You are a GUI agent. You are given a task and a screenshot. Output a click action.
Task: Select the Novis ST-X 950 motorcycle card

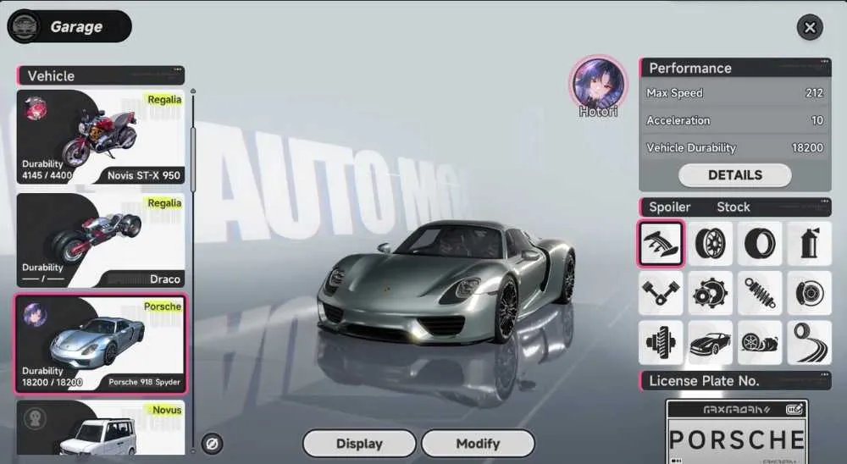101,137
